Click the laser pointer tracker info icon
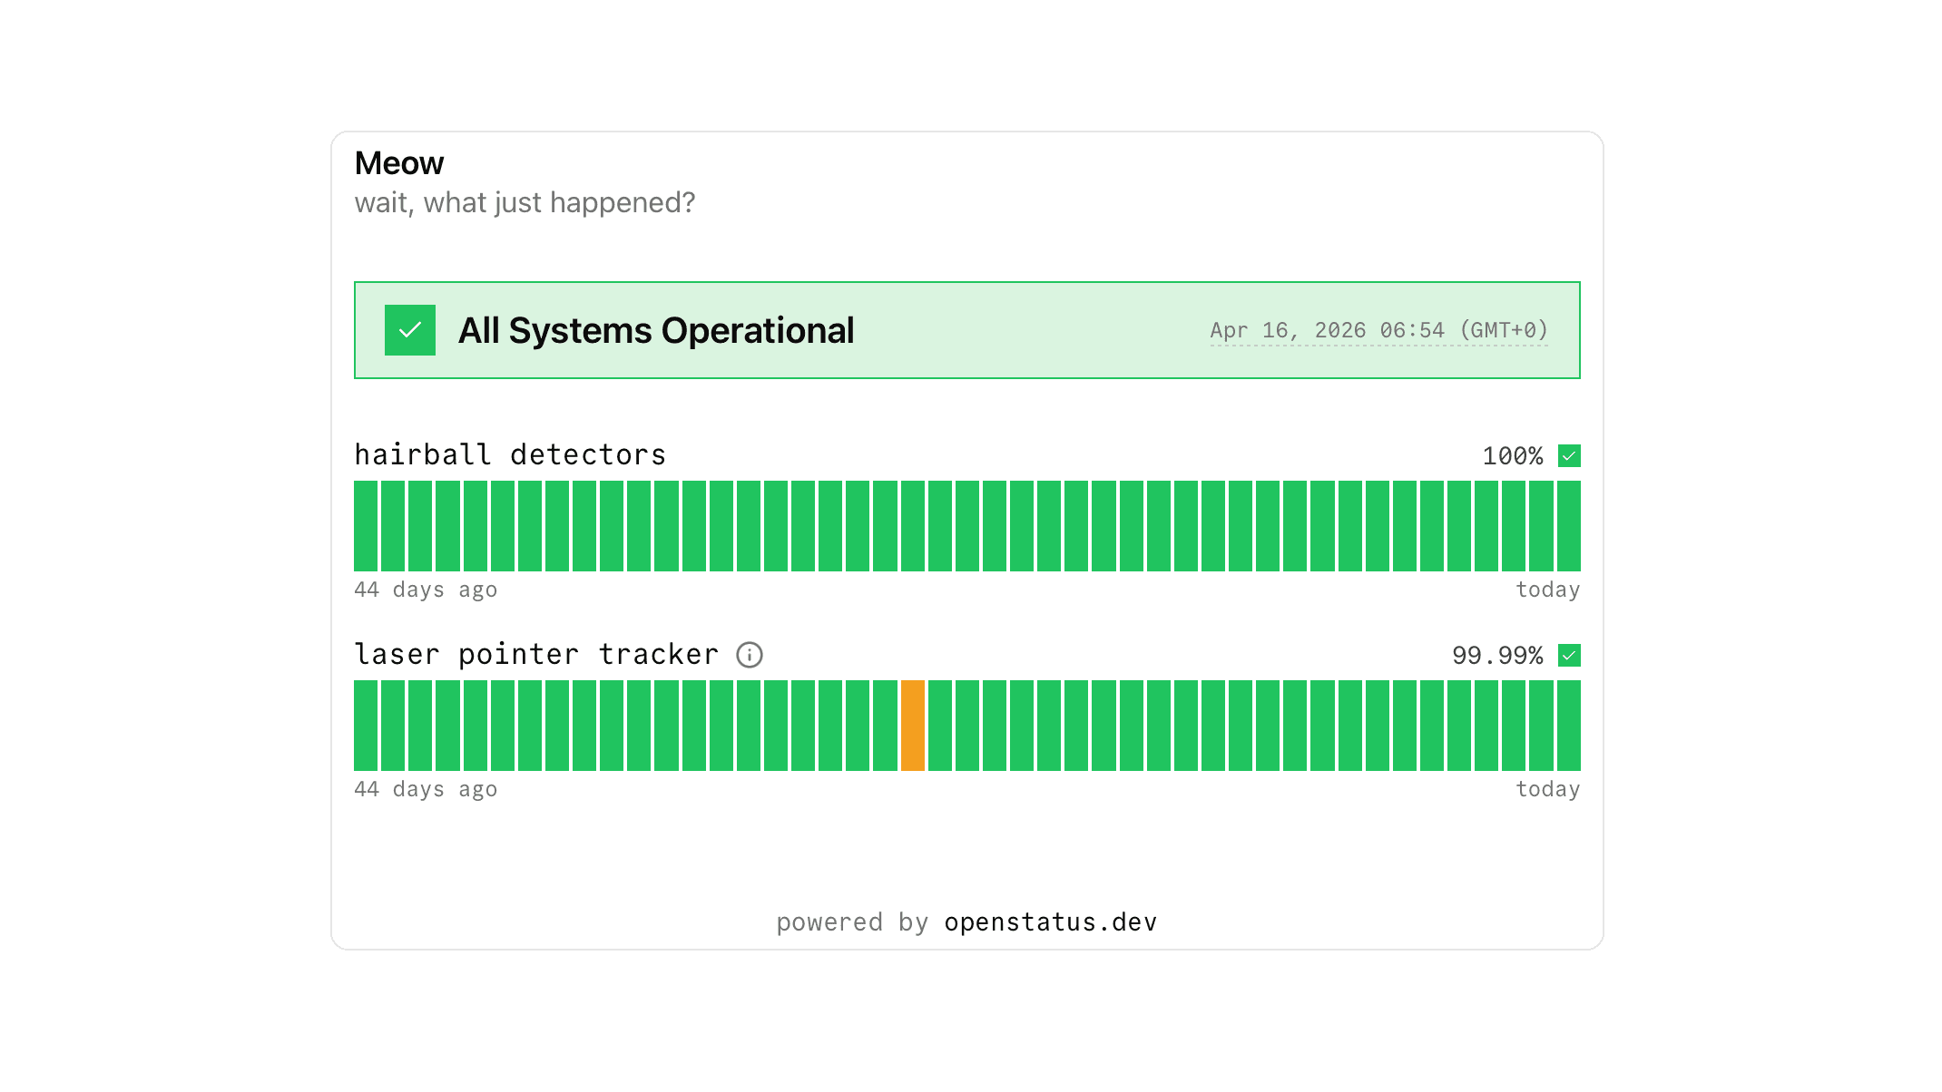The width and height of the screenshot is (1942, 1092). tap(749, 655)
